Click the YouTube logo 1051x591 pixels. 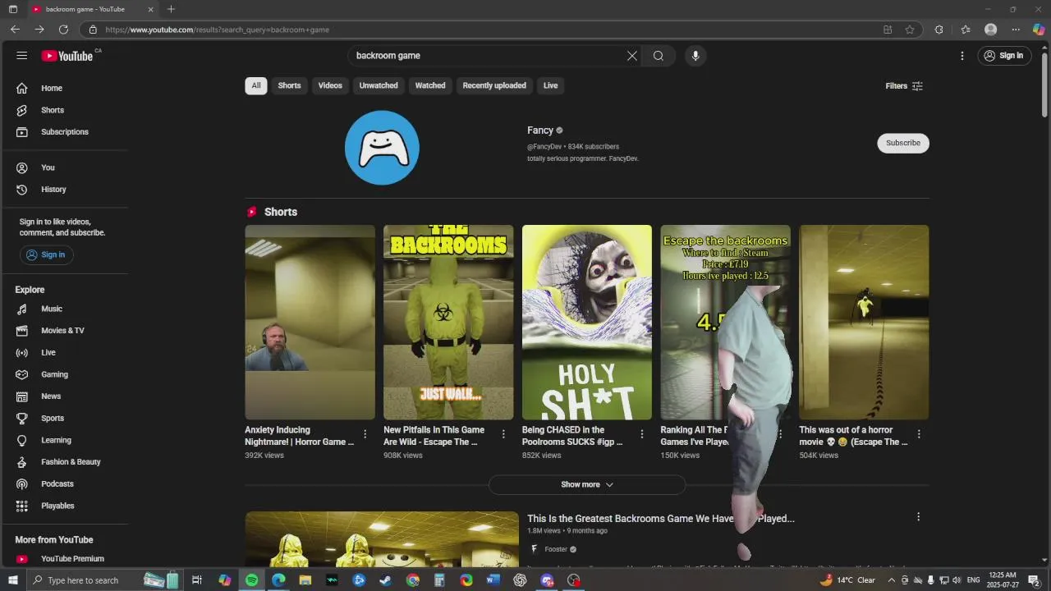coord(67,56)
